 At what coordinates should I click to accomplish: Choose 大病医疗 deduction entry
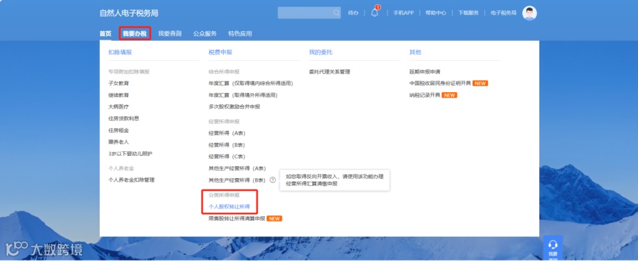[119, 107]
